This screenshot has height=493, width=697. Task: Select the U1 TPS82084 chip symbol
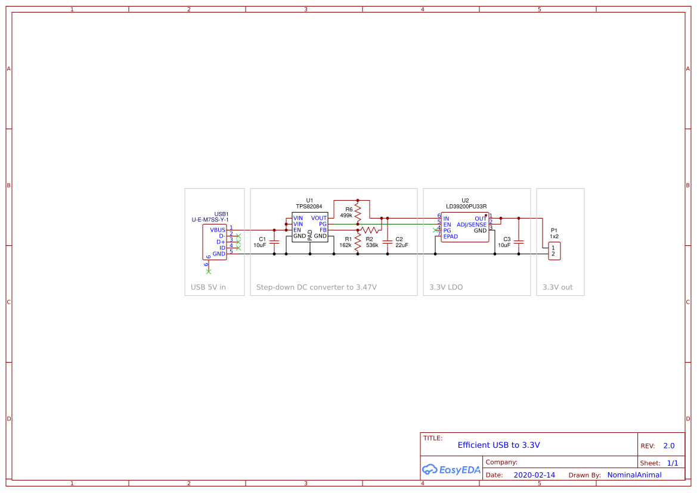pos(310,227)
